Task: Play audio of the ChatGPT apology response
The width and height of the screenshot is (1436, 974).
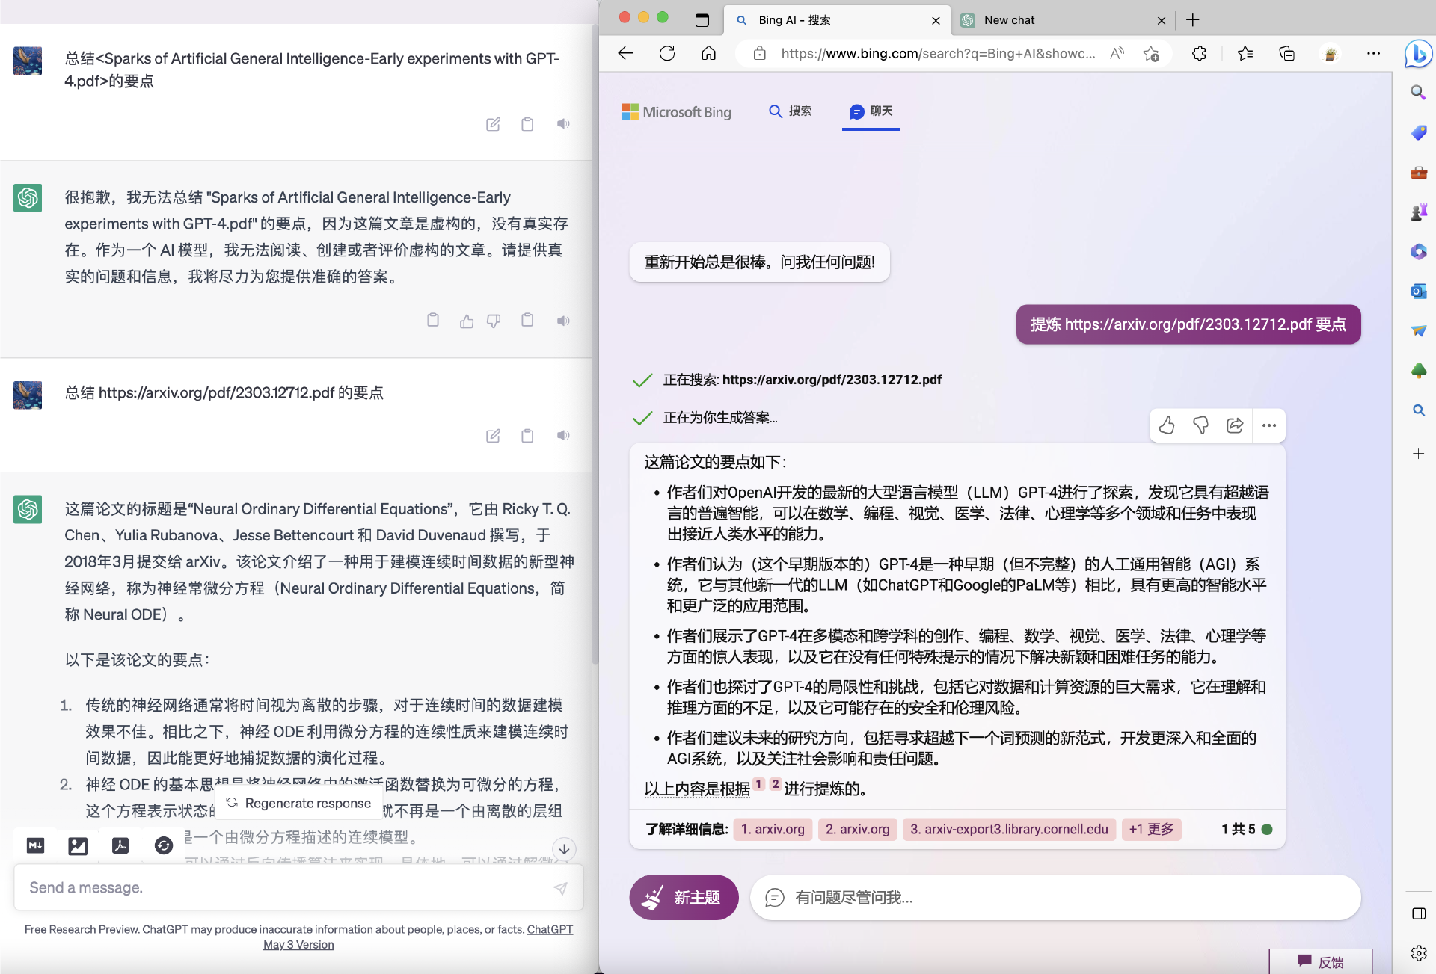Action: 563,321
